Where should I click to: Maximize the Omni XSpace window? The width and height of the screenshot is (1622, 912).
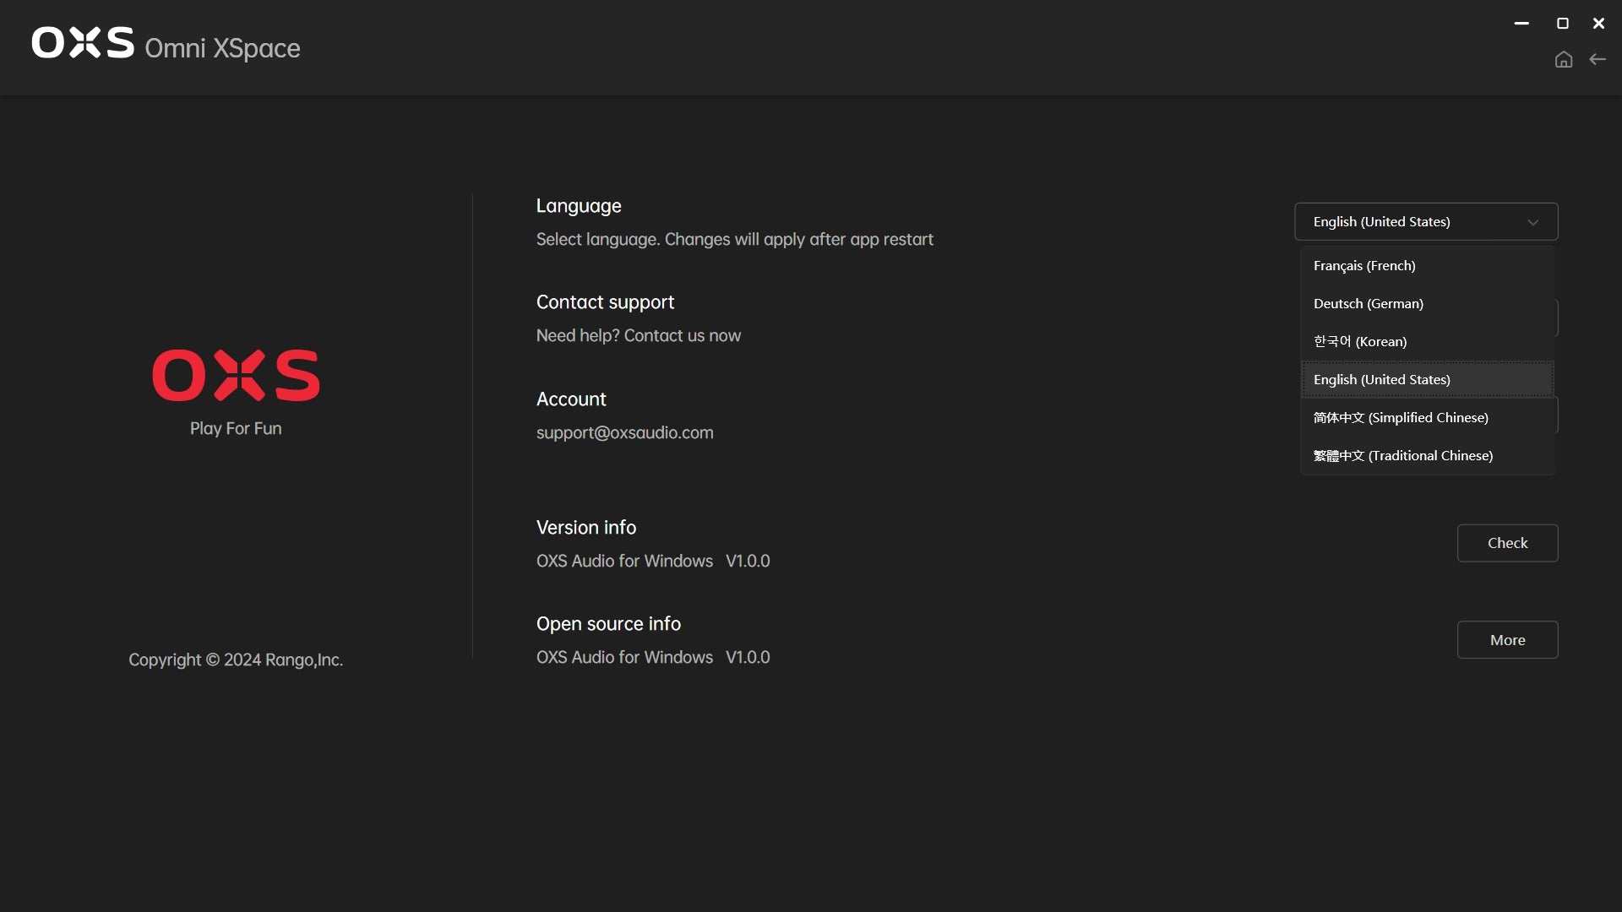(x=1563, y=24)
